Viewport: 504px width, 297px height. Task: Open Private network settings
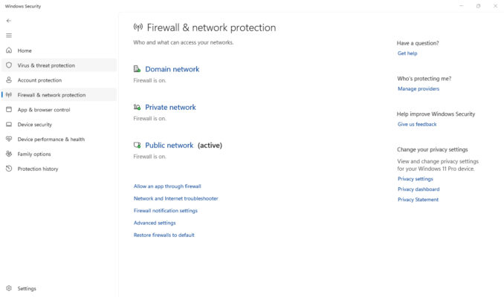coord(170,107)
